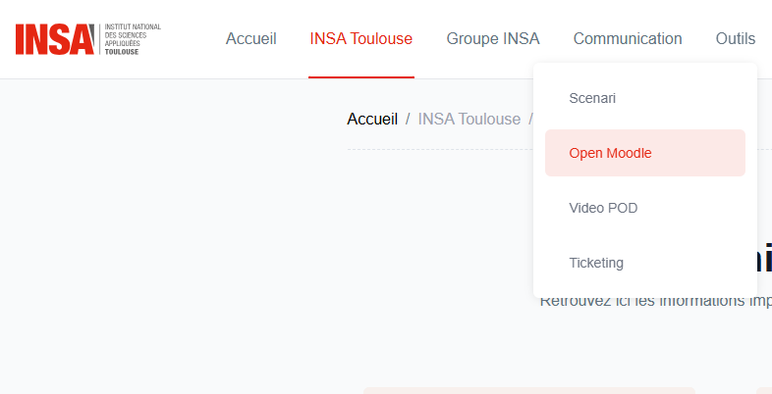Viewport: 772px width, 394px height.
Task: Choose Scenari from the dropdown
Action: point(592,98)
